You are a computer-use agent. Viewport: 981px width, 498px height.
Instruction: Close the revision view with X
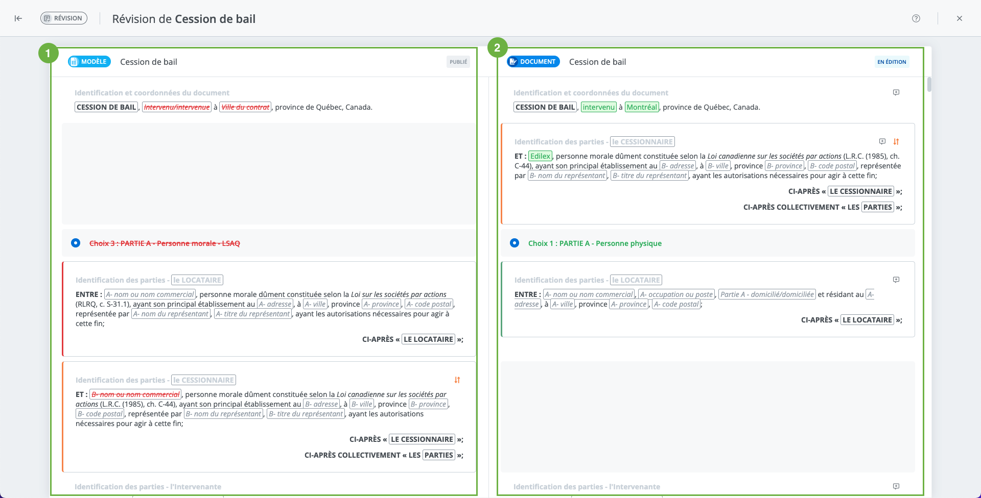click(x=960, y=18)
